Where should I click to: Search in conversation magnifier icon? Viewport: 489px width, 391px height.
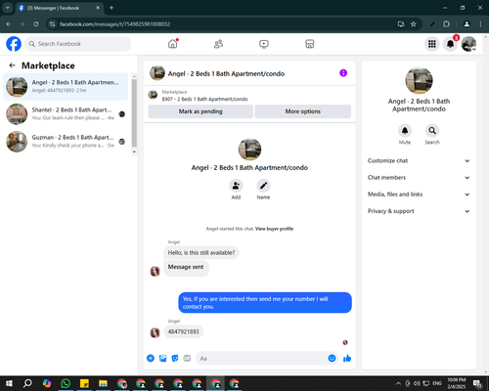pyautogui.click(x=432, y=131)
